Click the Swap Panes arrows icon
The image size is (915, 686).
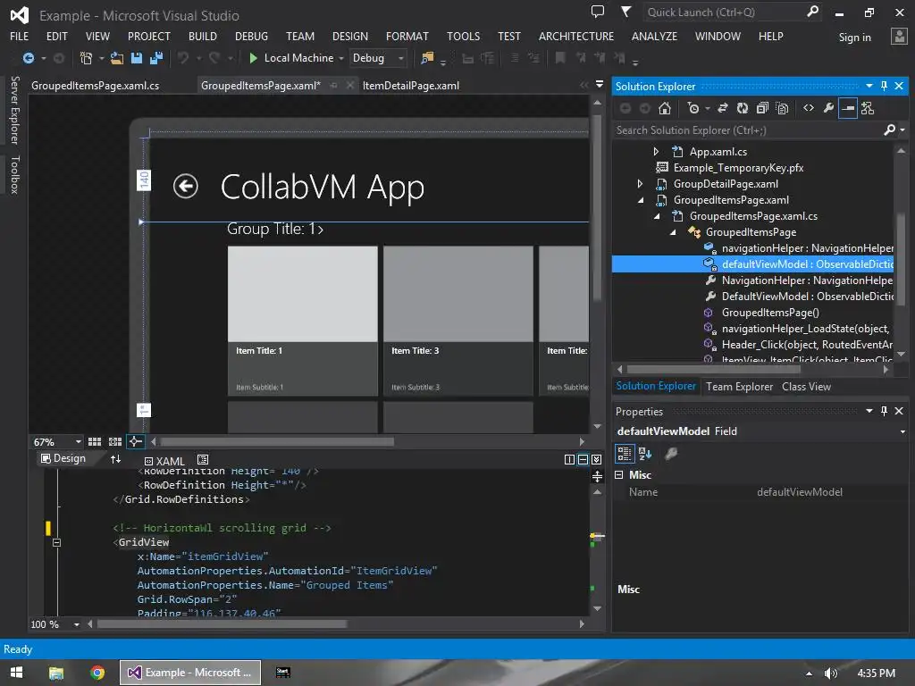click(x=115, y=459)
